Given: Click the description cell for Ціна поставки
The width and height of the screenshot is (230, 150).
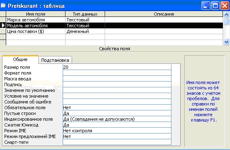Looking at the screenshot, I should pos(164,31).
